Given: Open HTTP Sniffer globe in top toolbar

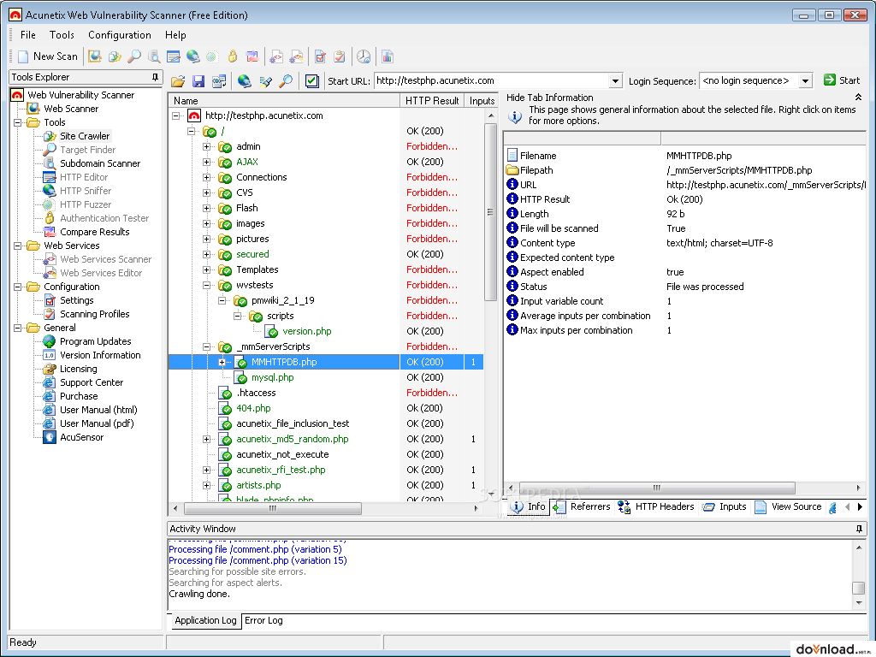Looking at the screenshot, I should (192, 56).
